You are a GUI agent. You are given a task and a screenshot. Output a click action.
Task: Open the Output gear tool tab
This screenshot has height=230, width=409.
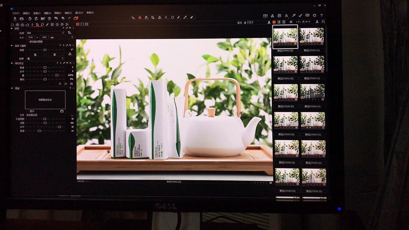[x=62, y=25]
